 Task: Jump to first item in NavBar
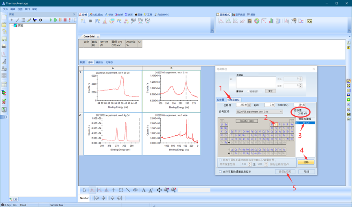coord(96,198)
